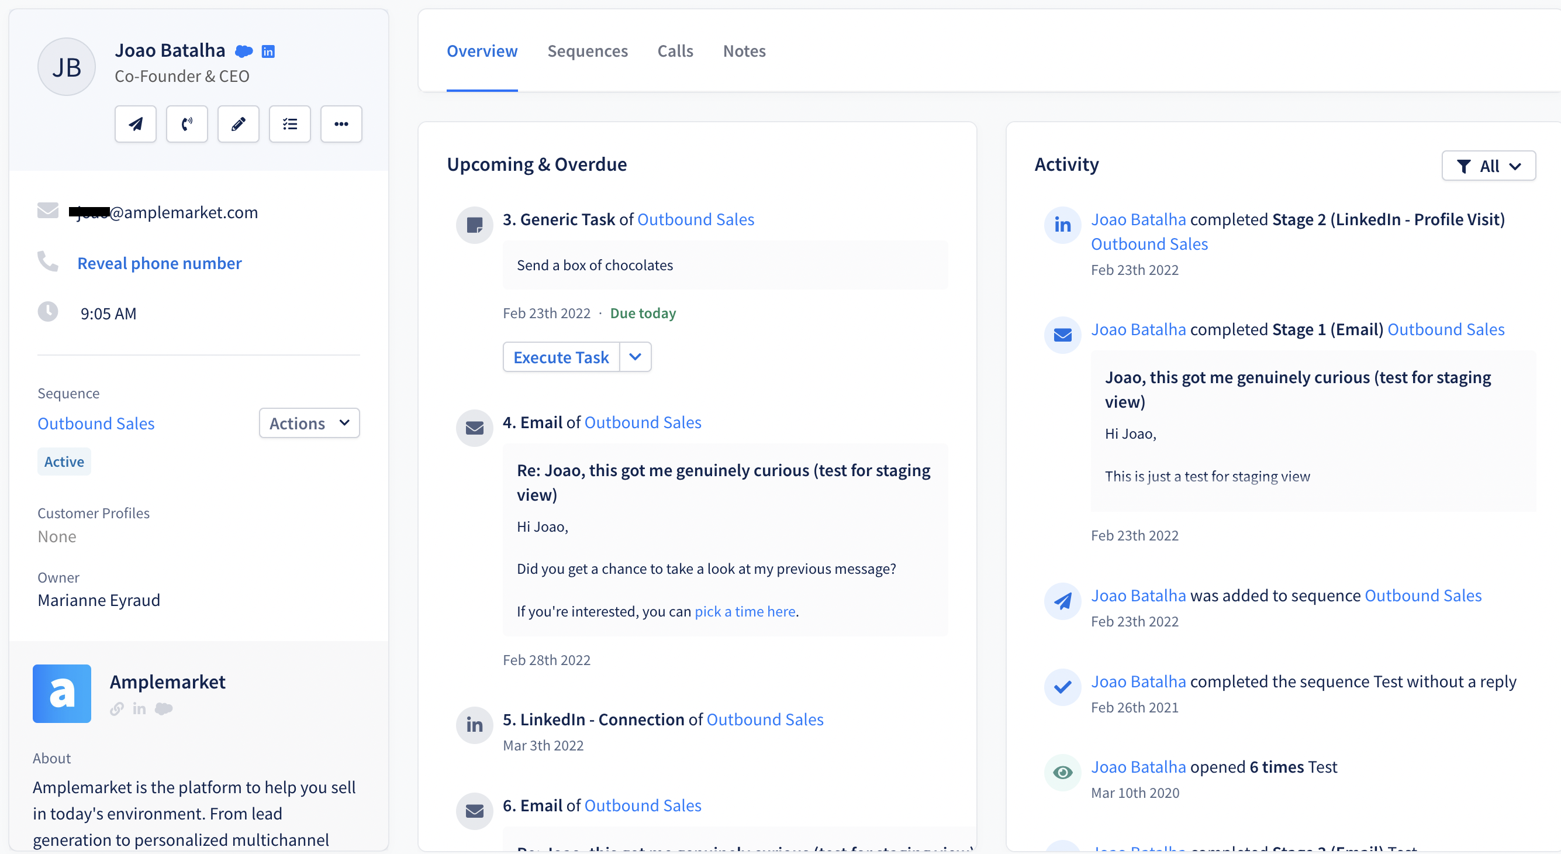Click Outbound Sales link in 3. Generic Task

pyautogui.click(x=696, y=219)
